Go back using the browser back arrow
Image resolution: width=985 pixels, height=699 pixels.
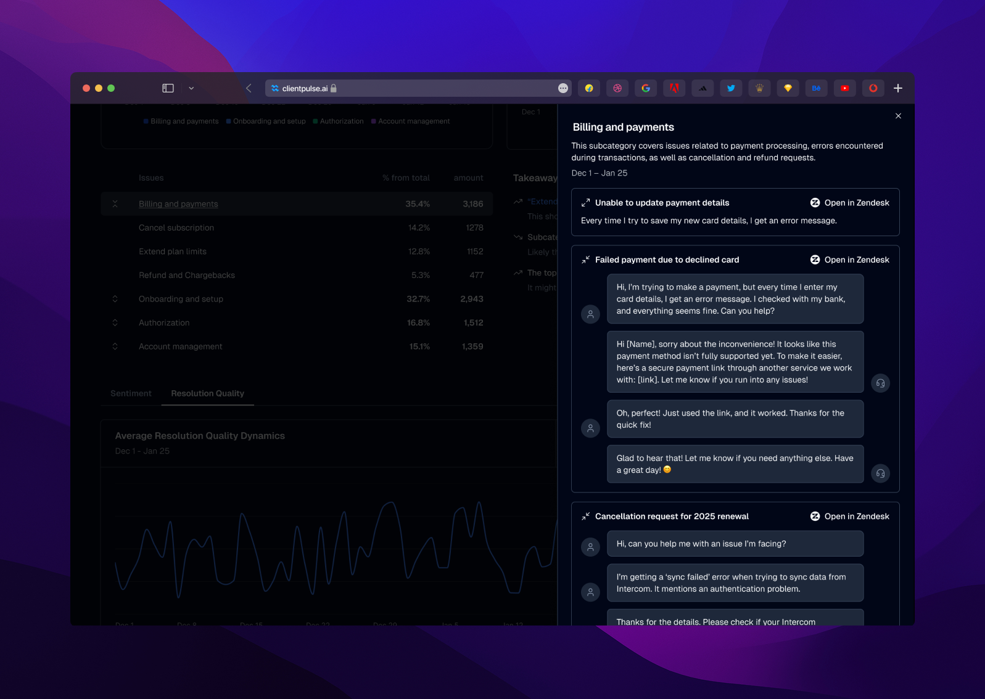pyautogui.click(x=249, y=88)
